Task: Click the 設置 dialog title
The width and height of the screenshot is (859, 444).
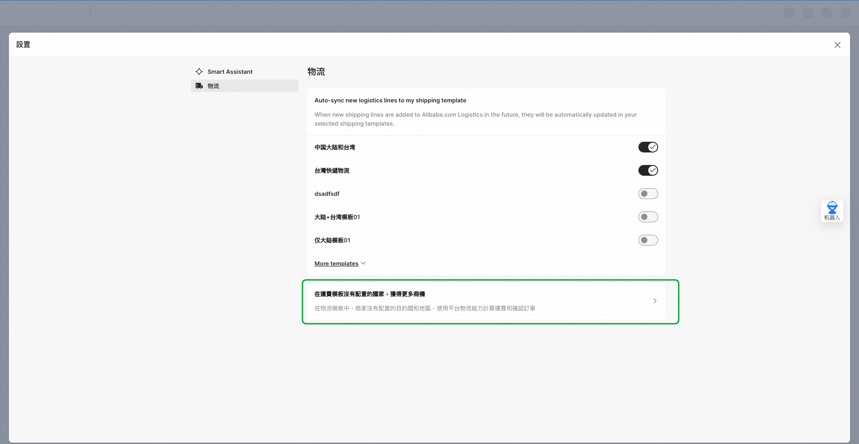Action: click(23, 44)
